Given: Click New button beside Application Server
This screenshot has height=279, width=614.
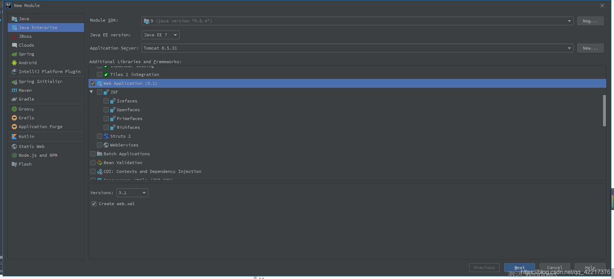Looking at the screenshot, I should pos(590,48).
